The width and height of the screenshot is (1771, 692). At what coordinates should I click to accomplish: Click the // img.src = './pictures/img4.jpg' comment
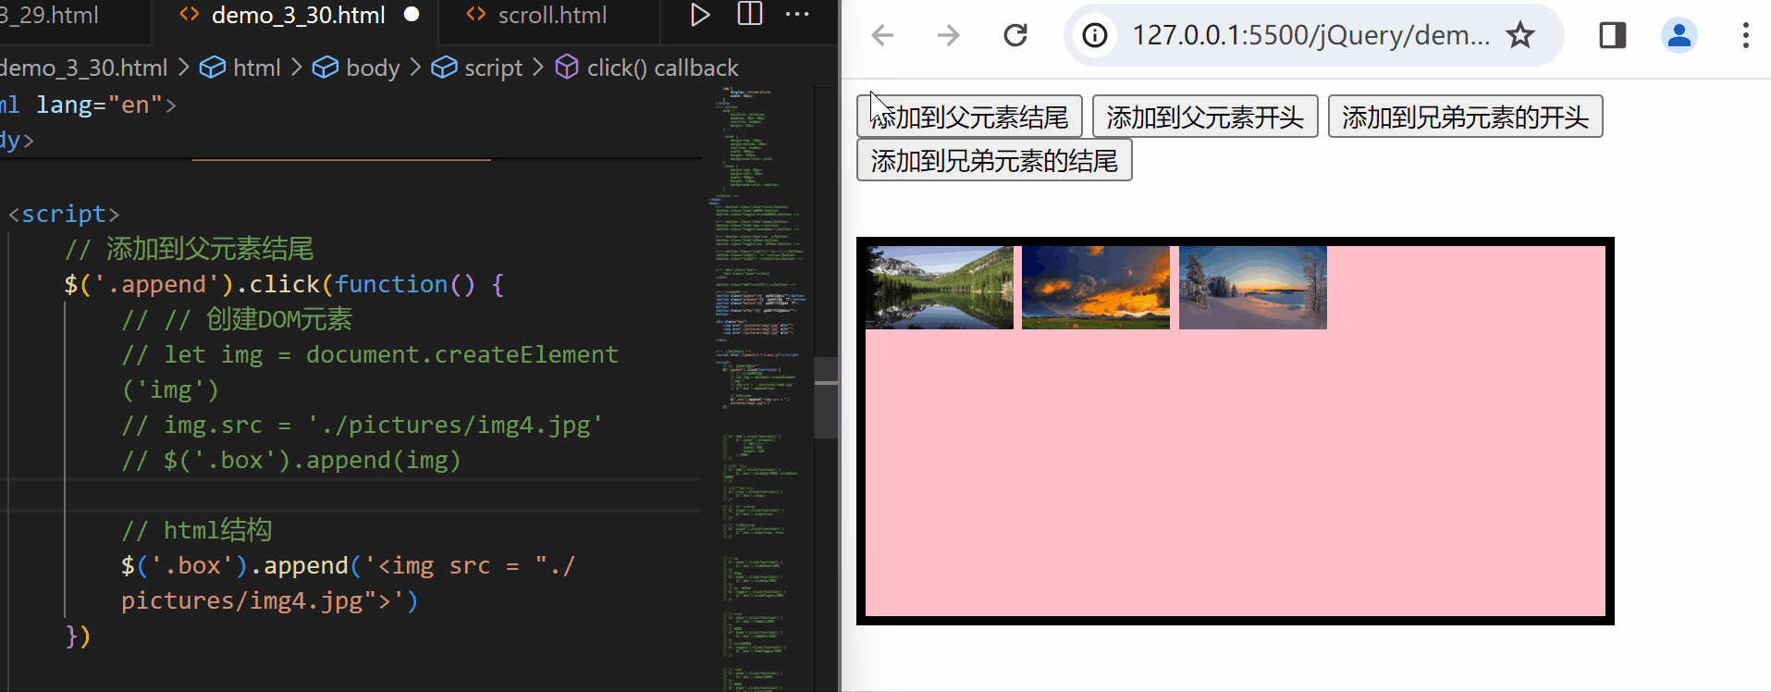362,425
